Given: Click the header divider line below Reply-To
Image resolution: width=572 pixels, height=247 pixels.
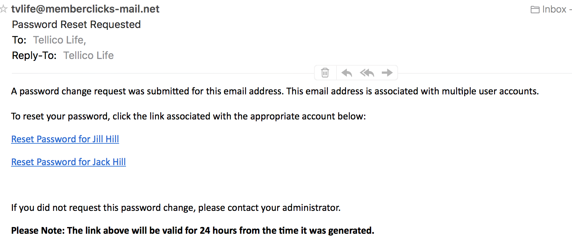Looking at the screenshot, I should [x=162, y=73].
